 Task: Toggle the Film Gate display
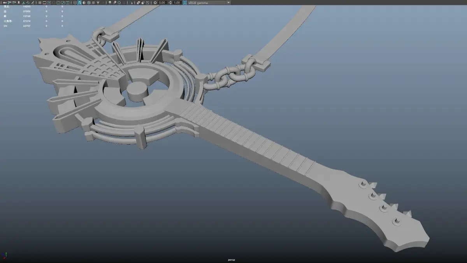coord(44,2)
